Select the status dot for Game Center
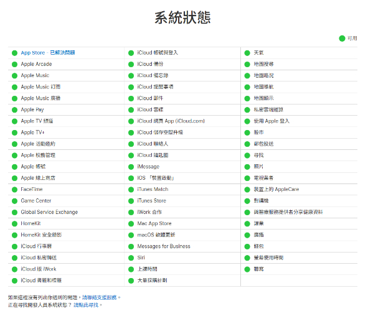Image resolution: width=368 pixels, height=311 pixels. [14, 201]
